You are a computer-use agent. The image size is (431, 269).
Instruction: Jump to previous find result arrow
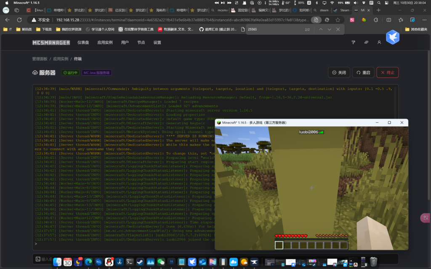pos(321,29)
